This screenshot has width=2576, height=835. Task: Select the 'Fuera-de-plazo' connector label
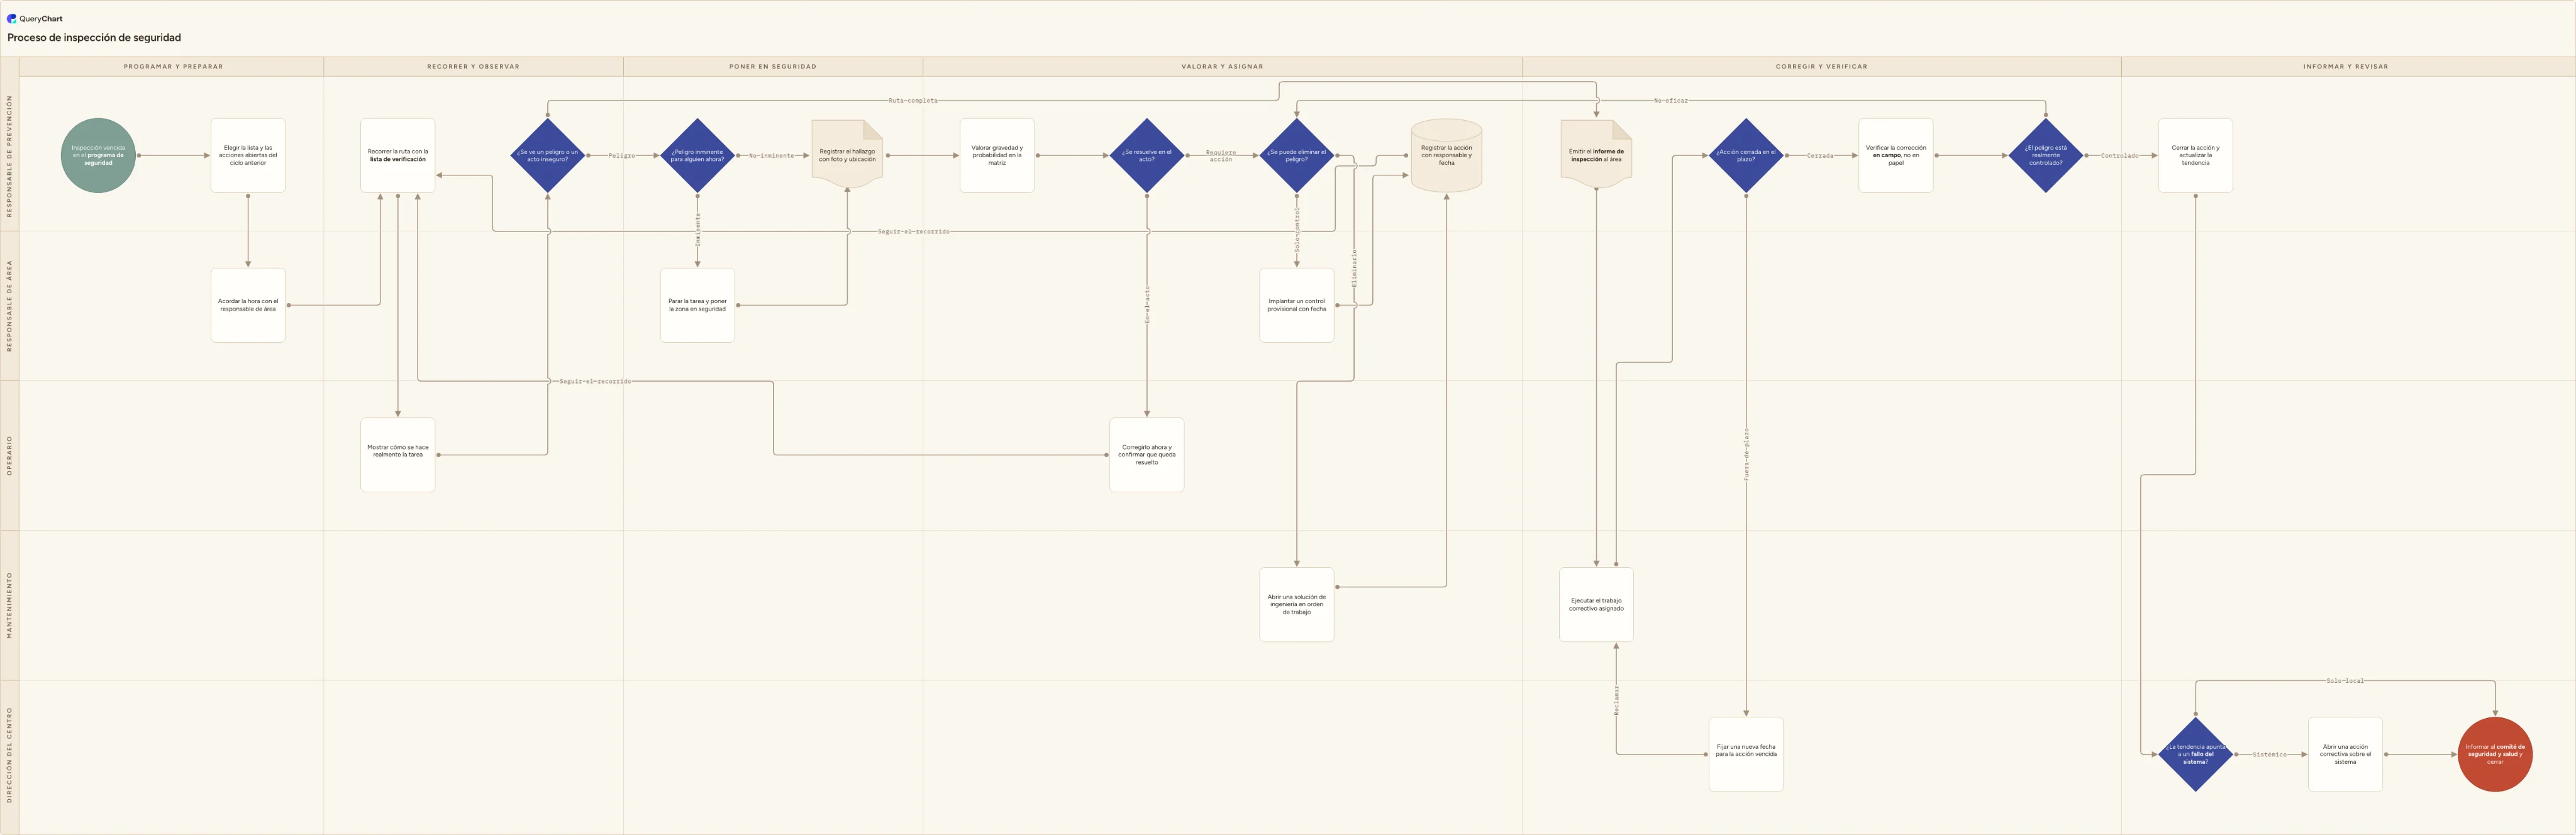point(1746,455)
